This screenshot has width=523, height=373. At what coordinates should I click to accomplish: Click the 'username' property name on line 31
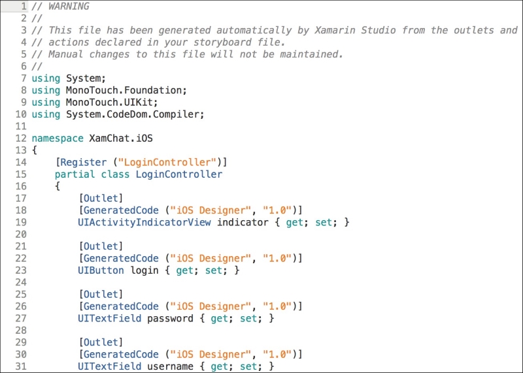coord(170,366)
